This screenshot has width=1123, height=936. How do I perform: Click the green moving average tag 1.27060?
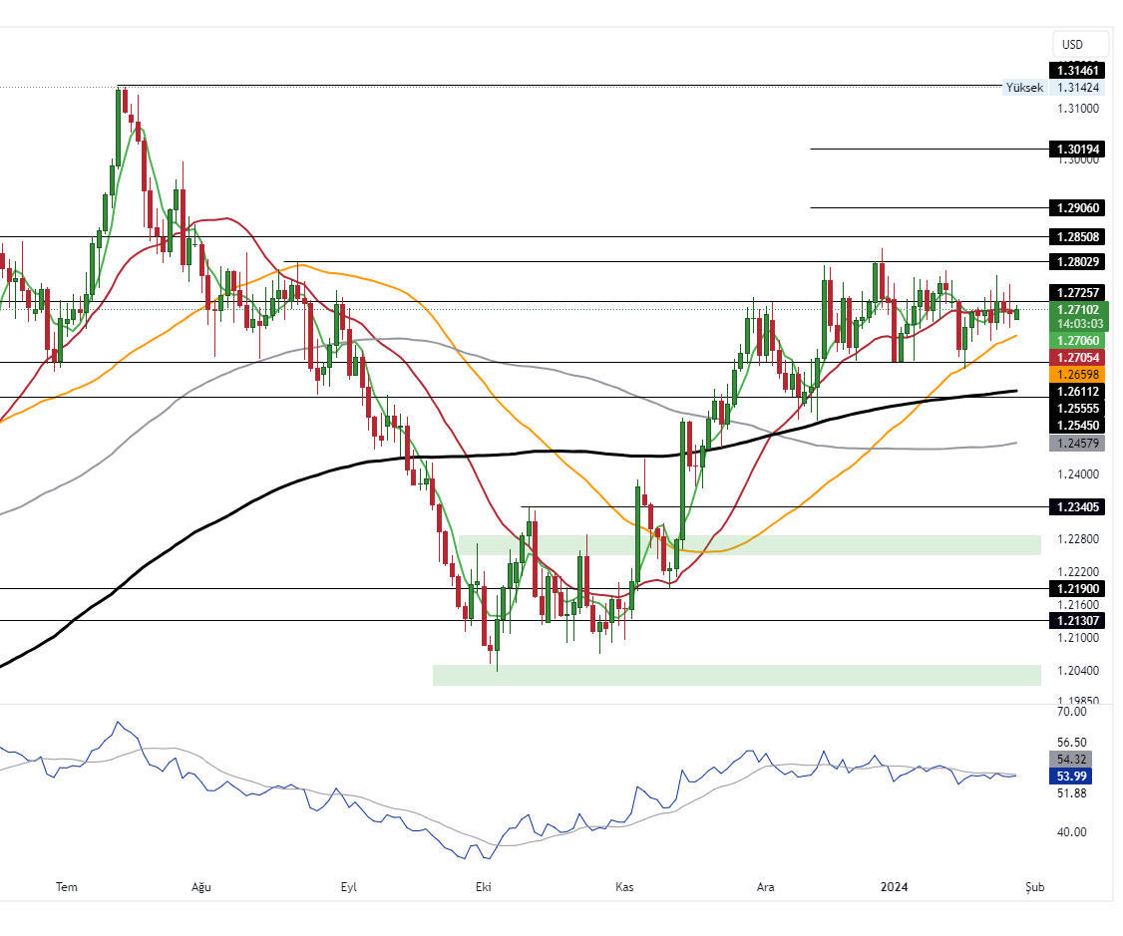[x=1076, y=341]
